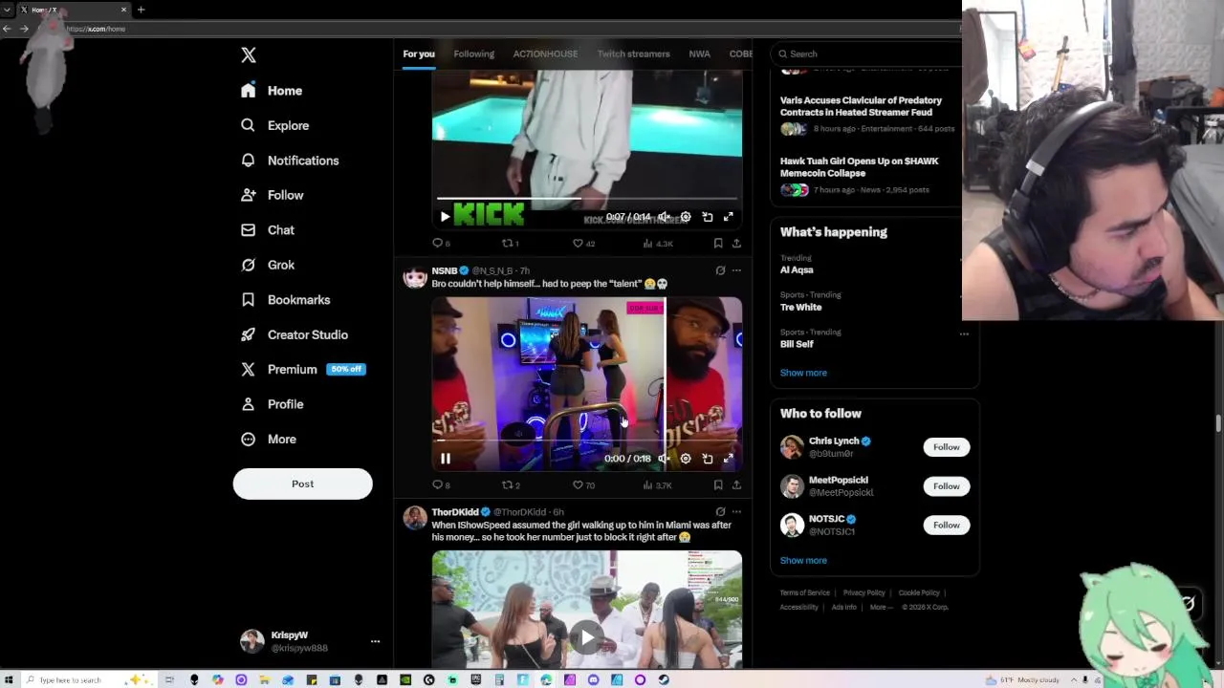
Task: Show more under Who to follow
Action: click(x=803, y=561)
